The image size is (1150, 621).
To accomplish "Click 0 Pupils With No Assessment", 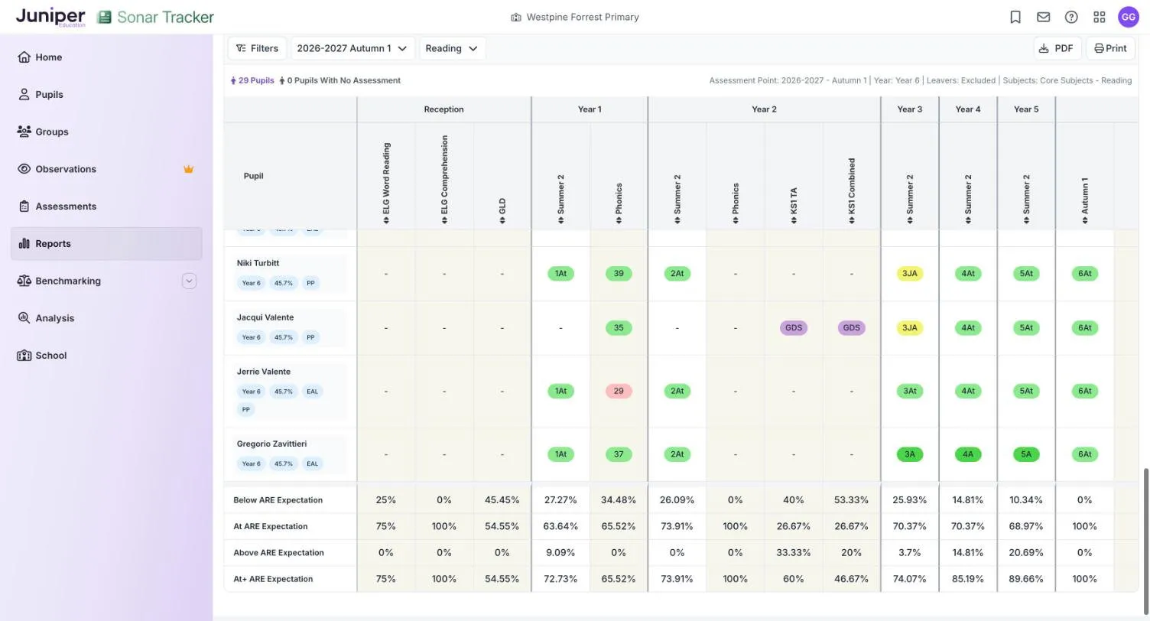I will pos(339,80).
